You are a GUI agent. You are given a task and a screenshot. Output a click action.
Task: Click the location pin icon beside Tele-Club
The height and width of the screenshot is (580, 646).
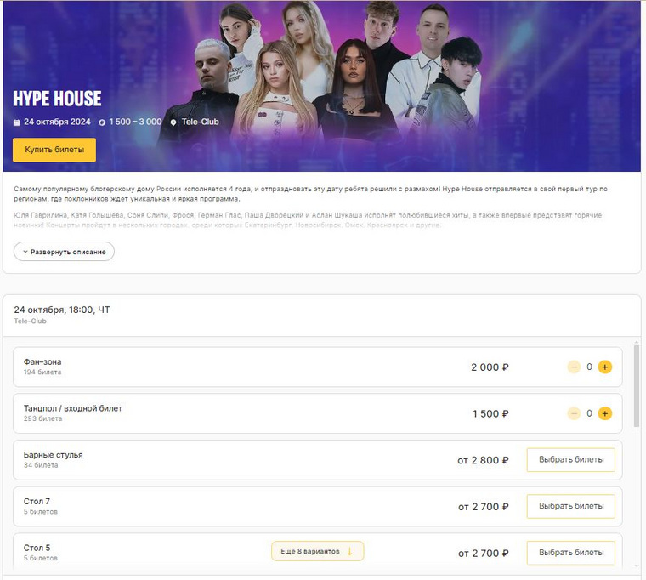173,122
